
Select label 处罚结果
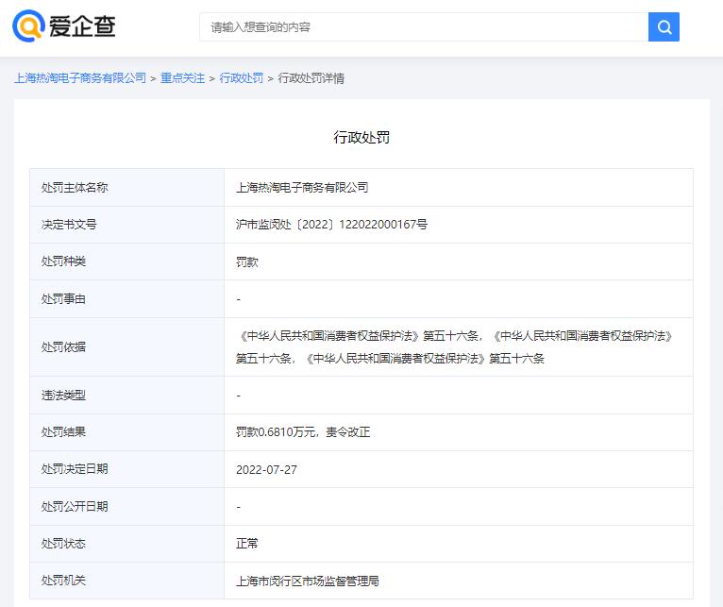(63, 431)
